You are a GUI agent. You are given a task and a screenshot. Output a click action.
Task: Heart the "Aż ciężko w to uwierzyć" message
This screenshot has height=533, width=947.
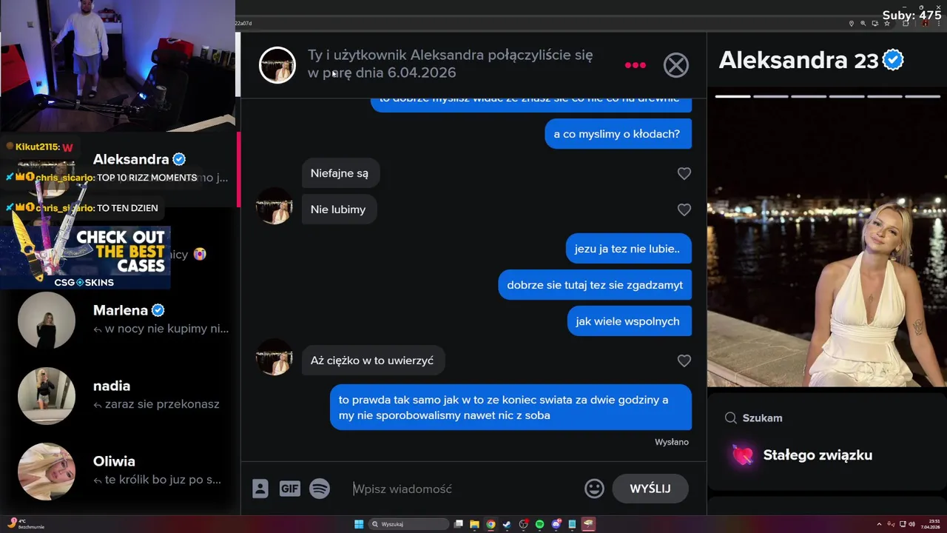[x=684, y=361]
